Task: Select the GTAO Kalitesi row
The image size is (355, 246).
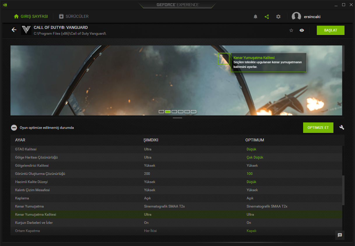Action: pyautogui.click(x=176, y=149)
